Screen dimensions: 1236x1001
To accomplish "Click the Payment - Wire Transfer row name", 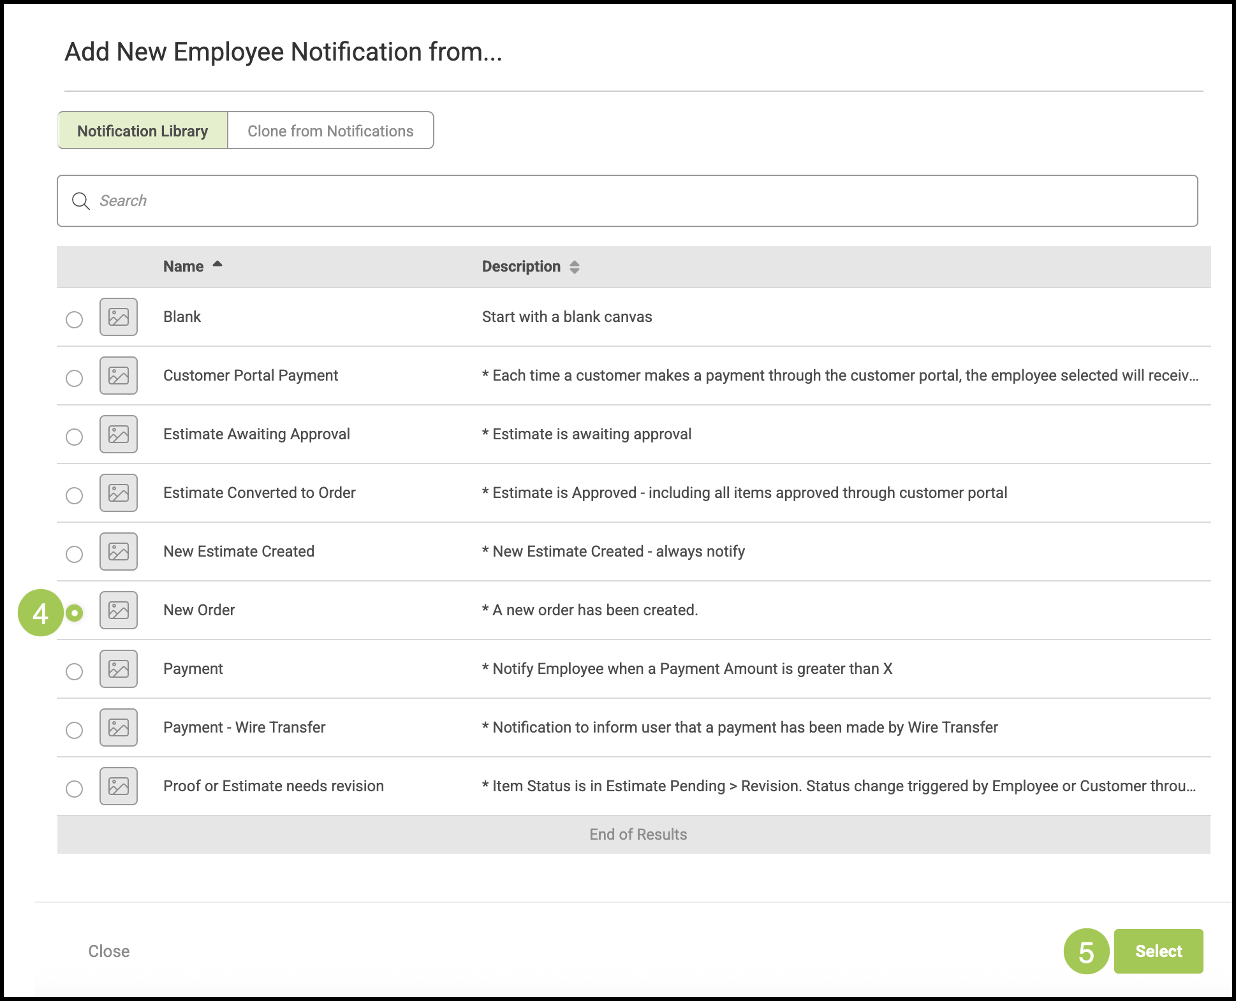I will [x=244, y=727].
